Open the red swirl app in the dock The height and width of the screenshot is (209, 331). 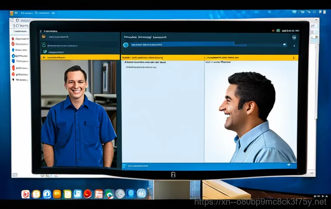click(25, 194)
